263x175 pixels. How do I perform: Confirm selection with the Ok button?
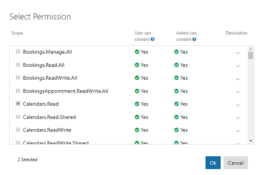[213, 163]
